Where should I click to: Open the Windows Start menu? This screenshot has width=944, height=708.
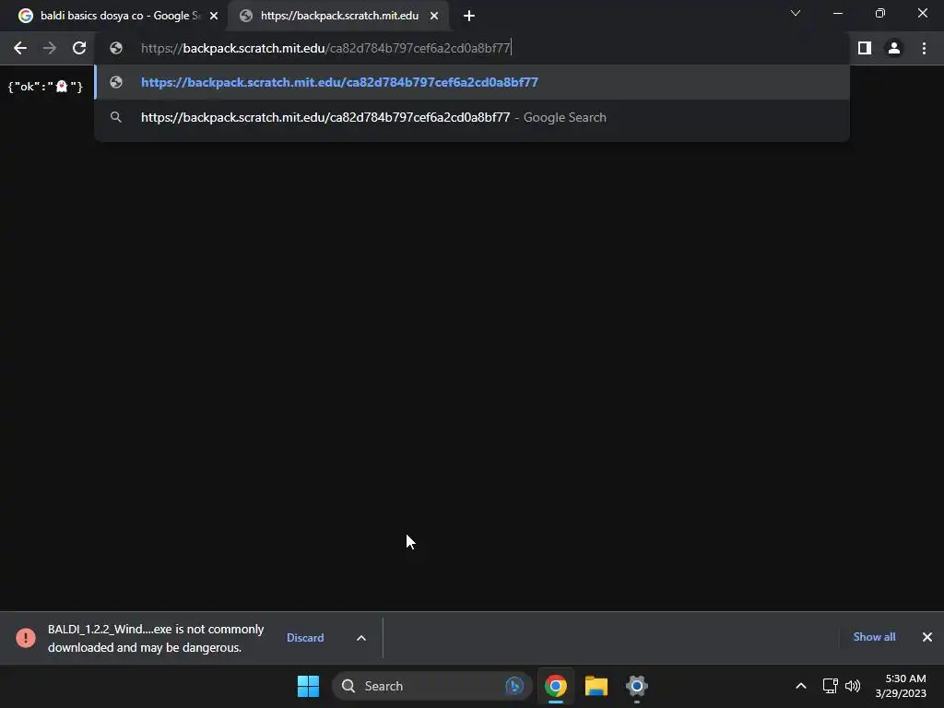pyautogui.click(x=308, y=686)
